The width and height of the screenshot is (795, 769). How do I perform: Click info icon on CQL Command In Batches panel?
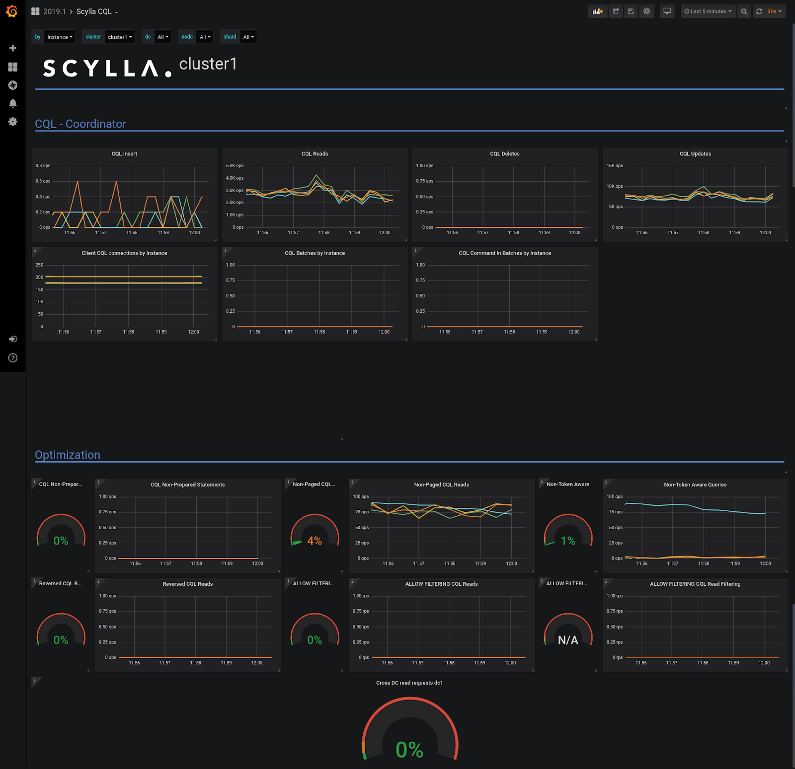pos(415,251)
